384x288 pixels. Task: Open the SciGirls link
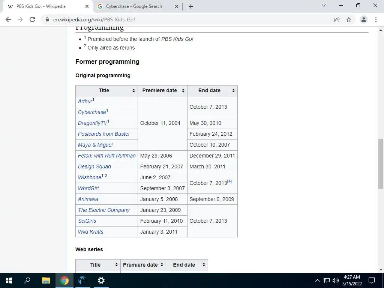coord(87,221)
